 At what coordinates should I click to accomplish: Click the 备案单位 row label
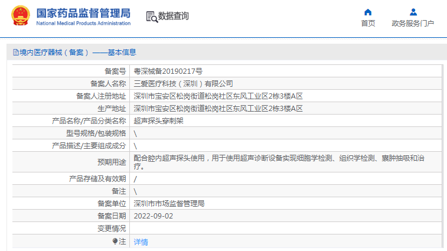coord(112,203)
